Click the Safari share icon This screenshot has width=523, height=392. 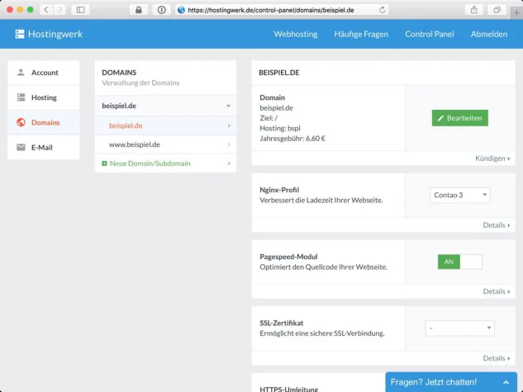pyautogui.click(x=474, y=10)
